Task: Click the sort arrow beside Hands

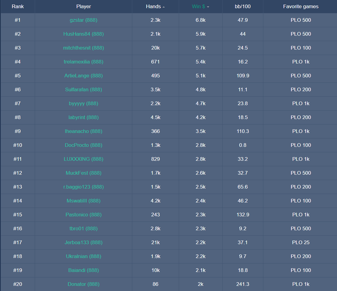Action: pyautogui.click(x=164, y=7)
